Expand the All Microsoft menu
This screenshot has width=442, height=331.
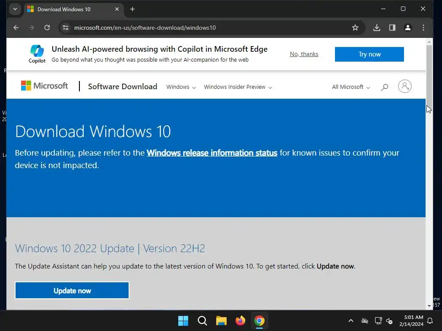pos(351,87)
